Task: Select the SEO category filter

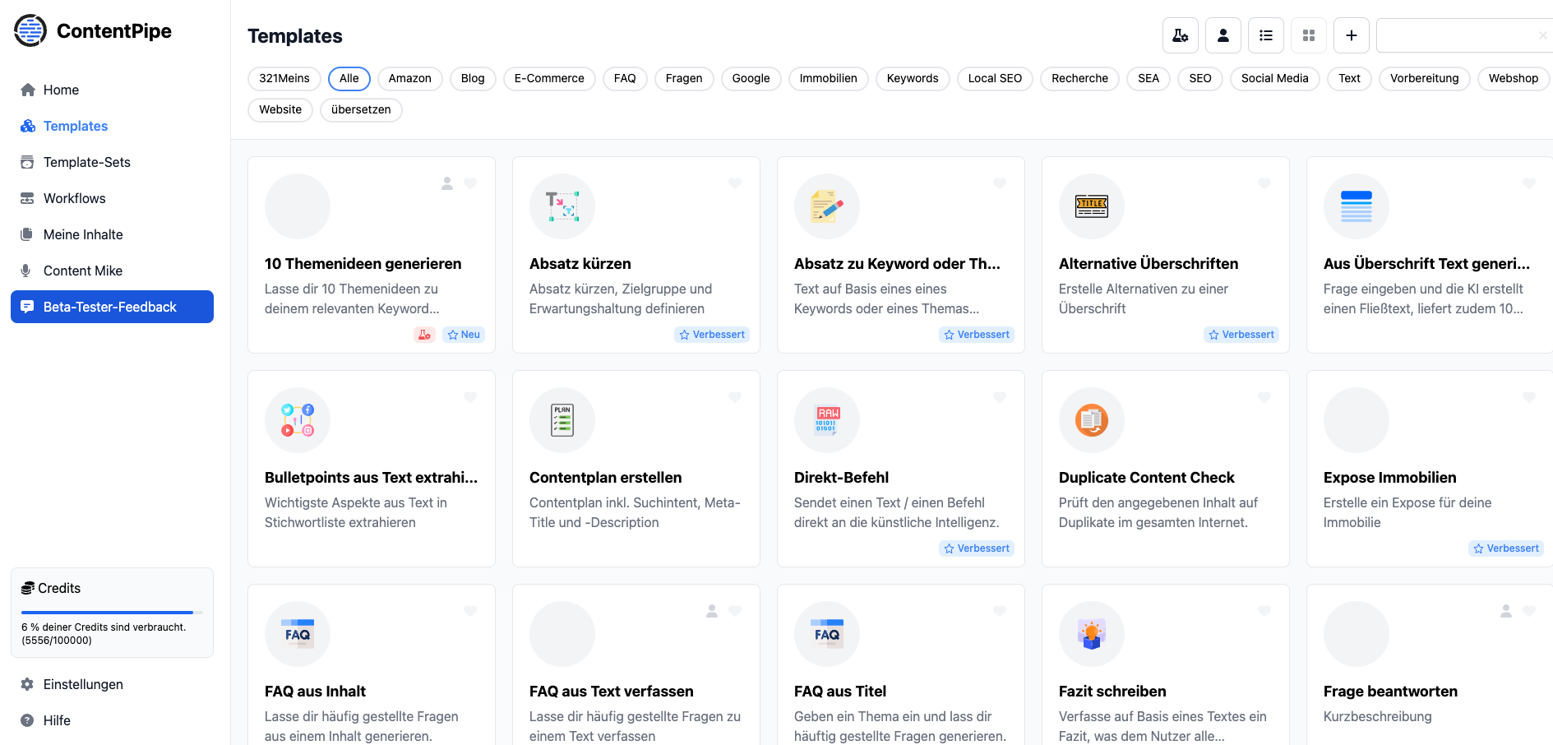Action: point(1199,78)
